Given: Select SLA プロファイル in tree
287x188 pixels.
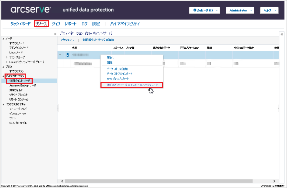Looking at the screenshot, I should pyautogui.click(x=18, y=123).
